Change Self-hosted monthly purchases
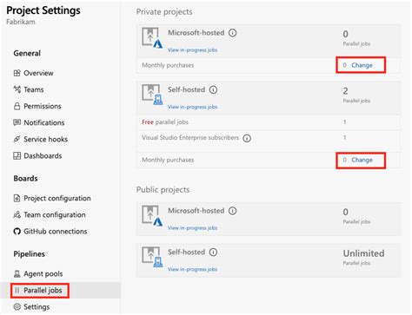The height and width of the screenshot is (315, 412). [362, 160]
